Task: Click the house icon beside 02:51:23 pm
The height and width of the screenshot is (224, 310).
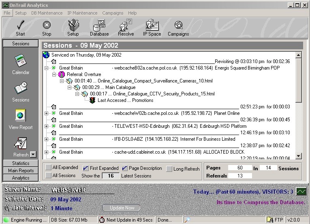Action: click(x=54, y=107)
